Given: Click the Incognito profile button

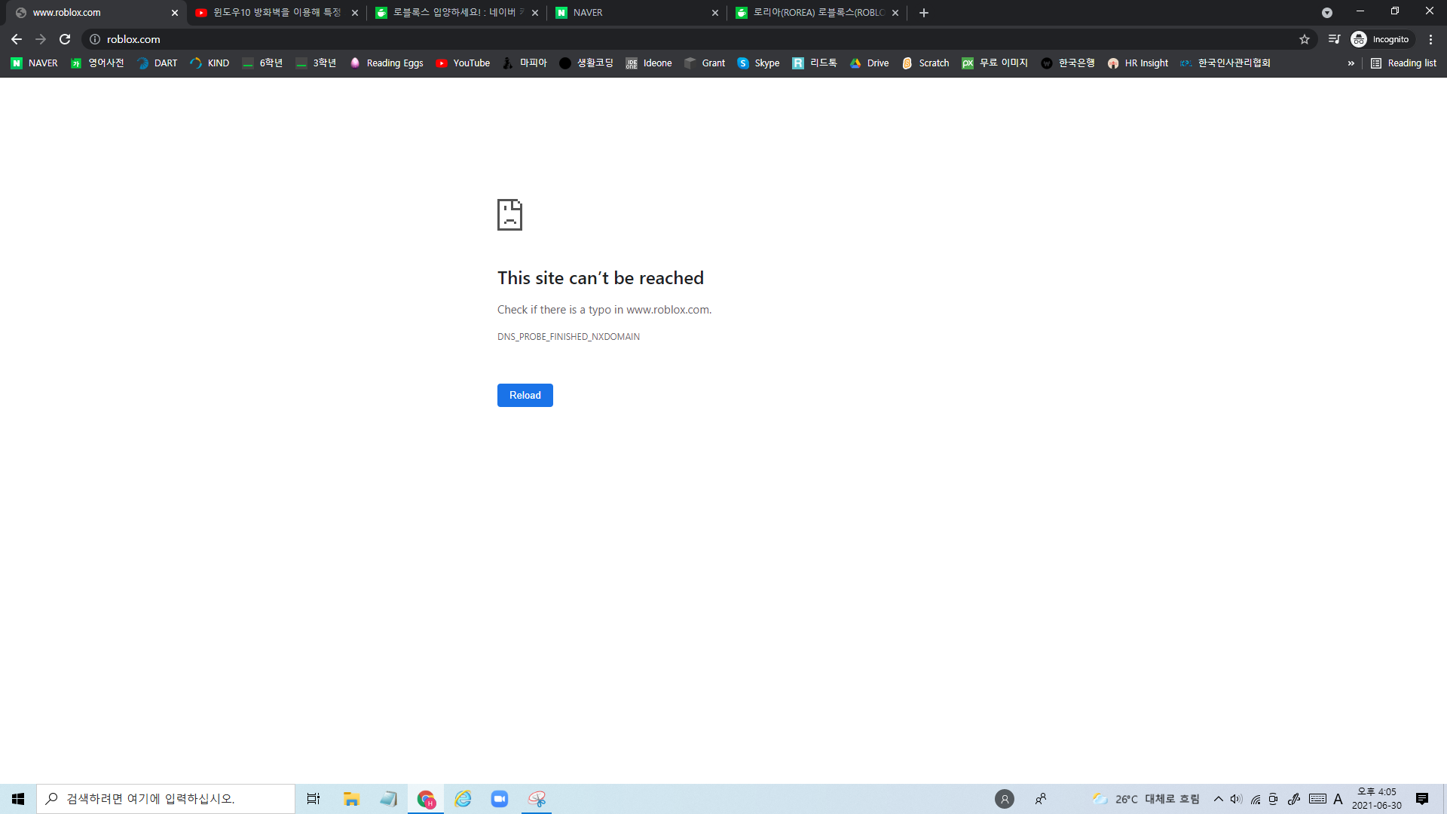Looking at the screenshot, I should click(1381, 39).
